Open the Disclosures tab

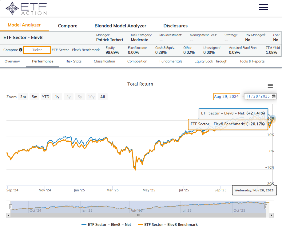[175, 26]
